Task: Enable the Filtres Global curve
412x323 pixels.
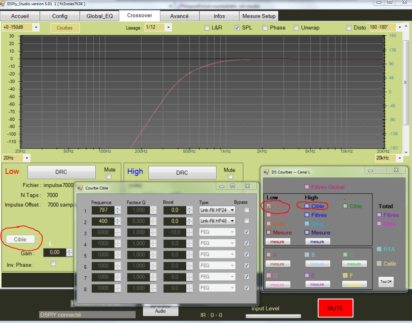Action: (x=307, y=187)
